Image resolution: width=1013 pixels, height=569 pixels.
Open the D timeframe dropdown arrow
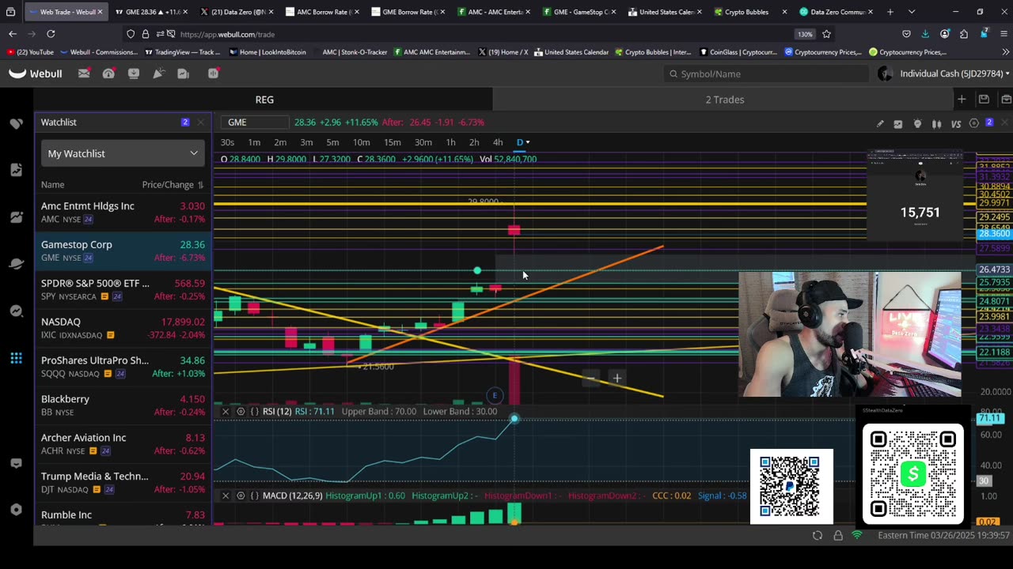coord(528,142)
